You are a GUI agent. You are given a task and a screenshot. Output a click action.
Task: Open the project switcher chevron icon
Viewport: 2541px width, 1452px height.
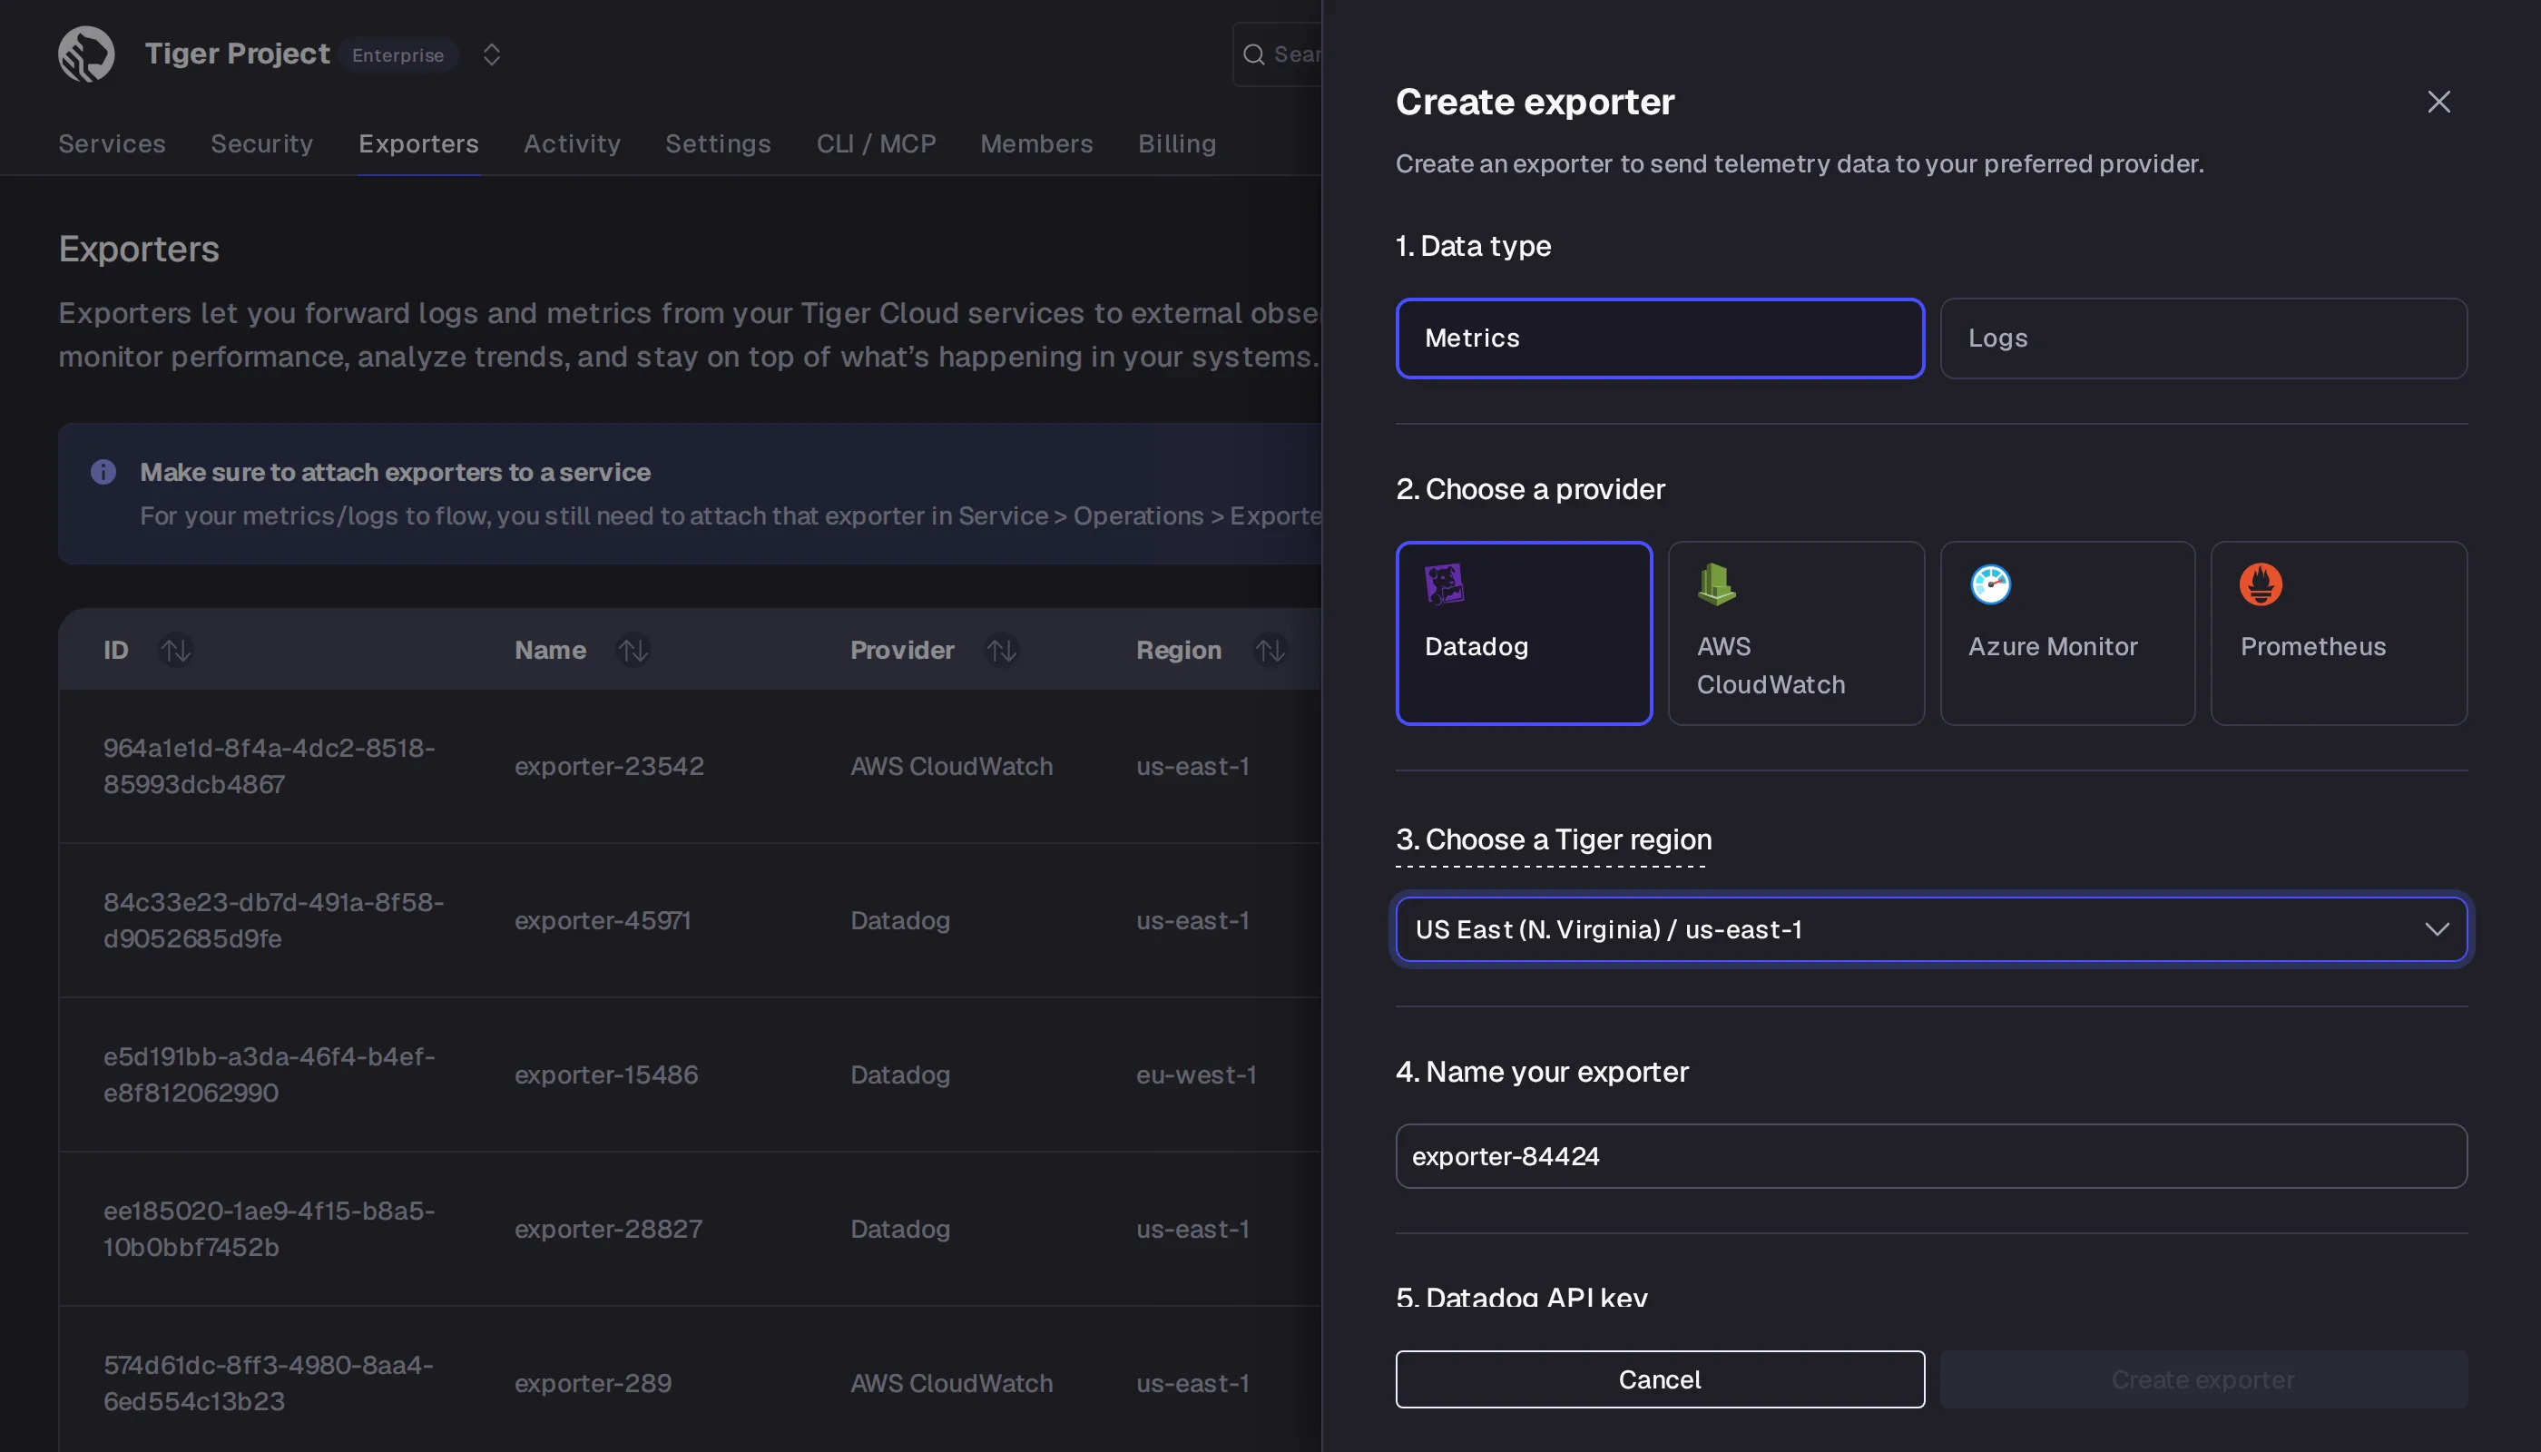(x=492, y=54)
